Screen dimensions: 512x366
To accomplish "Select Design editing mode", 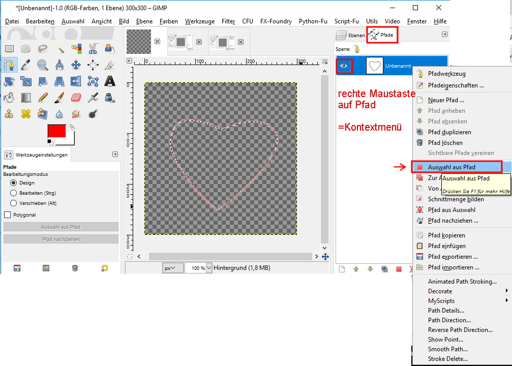I will click(x=13, y=183).
